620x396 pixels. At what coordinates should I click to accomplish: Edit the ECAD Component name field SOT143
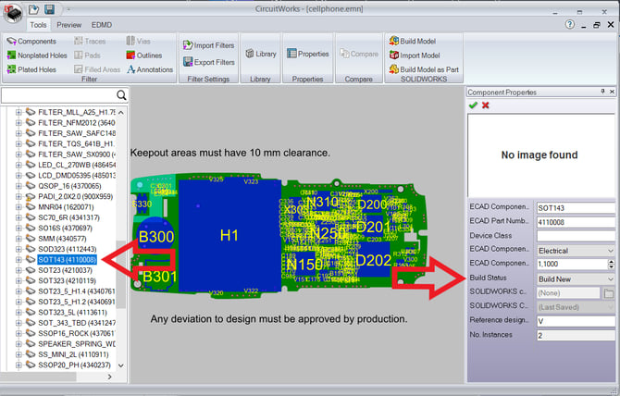(x=576, y=208)
